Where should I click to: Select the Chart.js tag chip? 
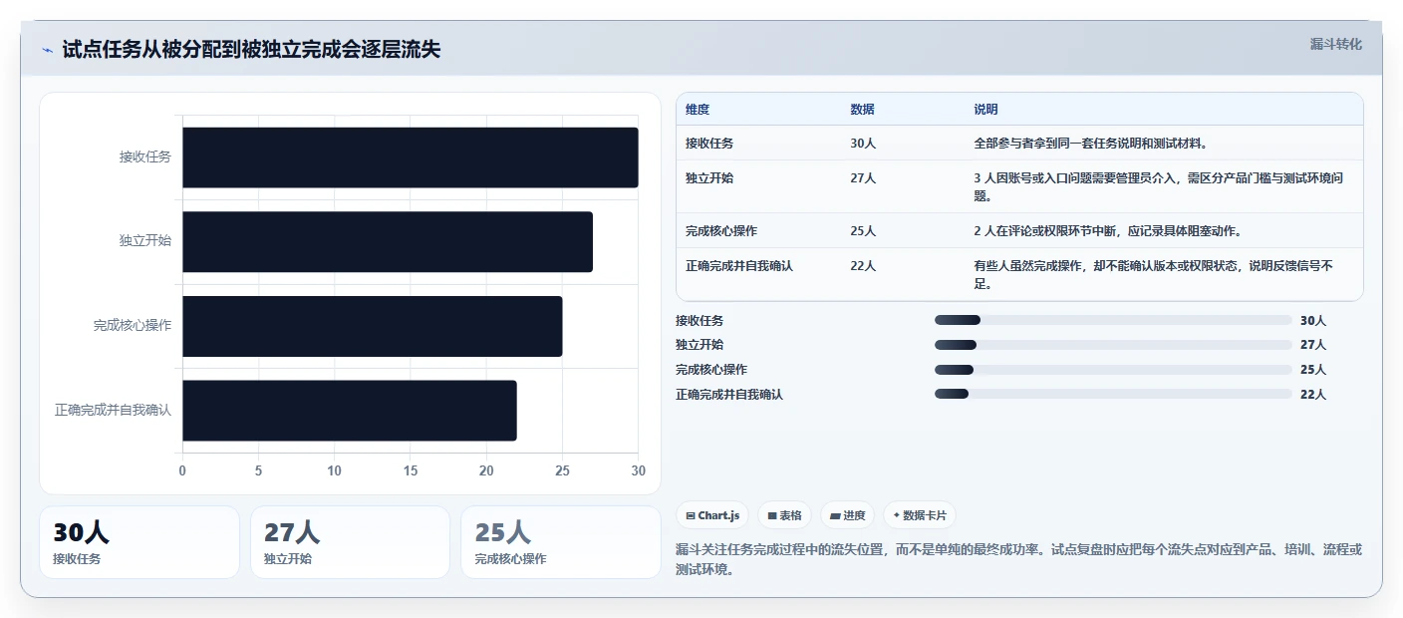712,515
